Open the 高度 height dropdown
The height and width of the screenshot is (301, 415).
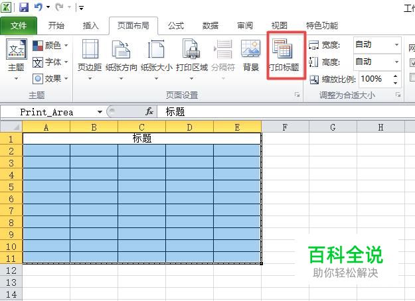(x=396, y=62)
